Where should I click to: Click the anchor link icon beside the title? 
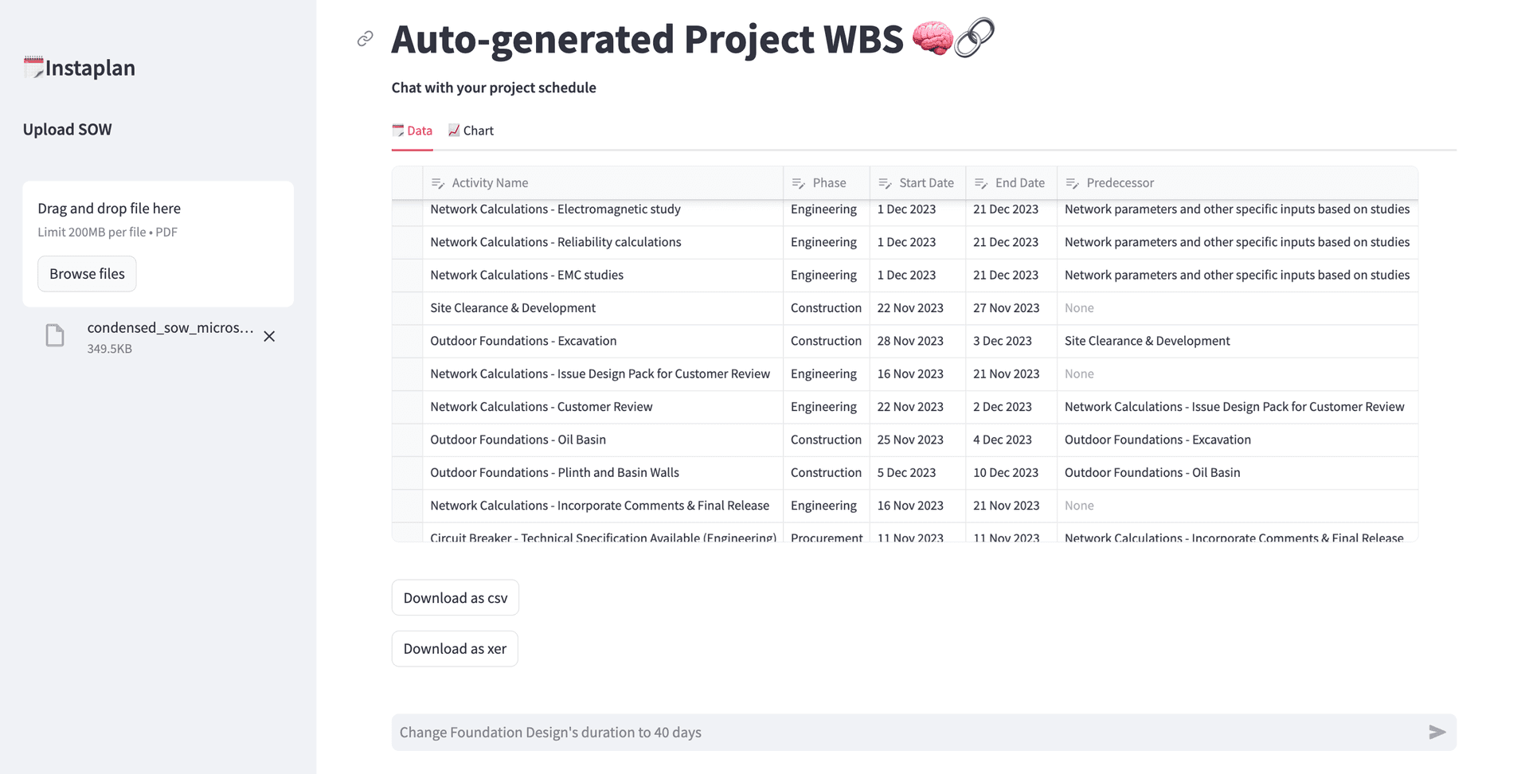366,38
